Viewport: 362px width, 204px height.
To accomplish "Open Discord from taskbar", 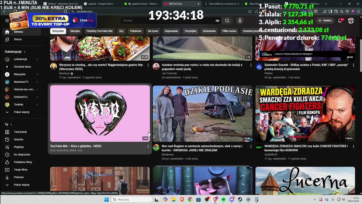I will point(232,199).
